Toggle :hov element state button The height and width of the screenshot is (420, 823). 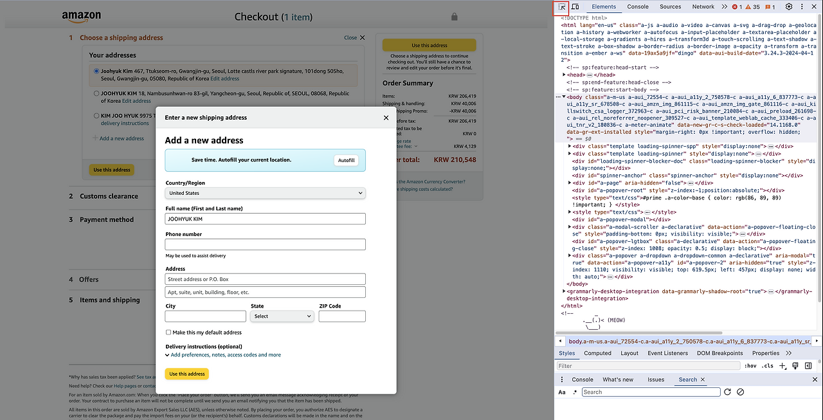click(x=750, y=366)
